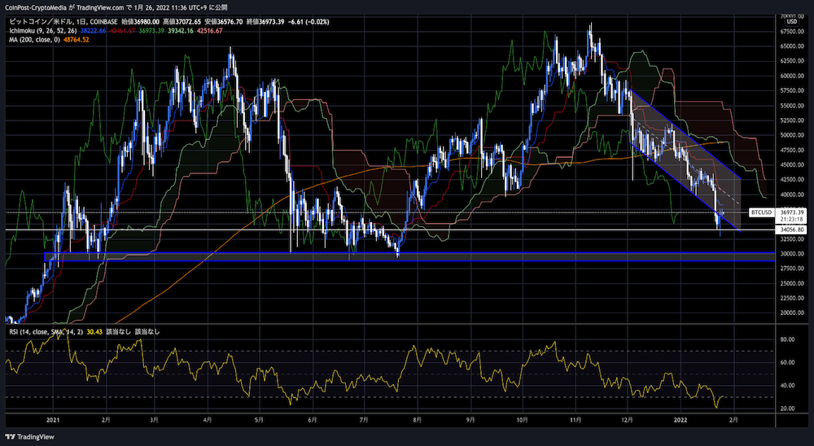Viewport: 814px width, 446px height.
Task: Click the BTCUSD symbol price tag
Action: (x=762, y=212)
